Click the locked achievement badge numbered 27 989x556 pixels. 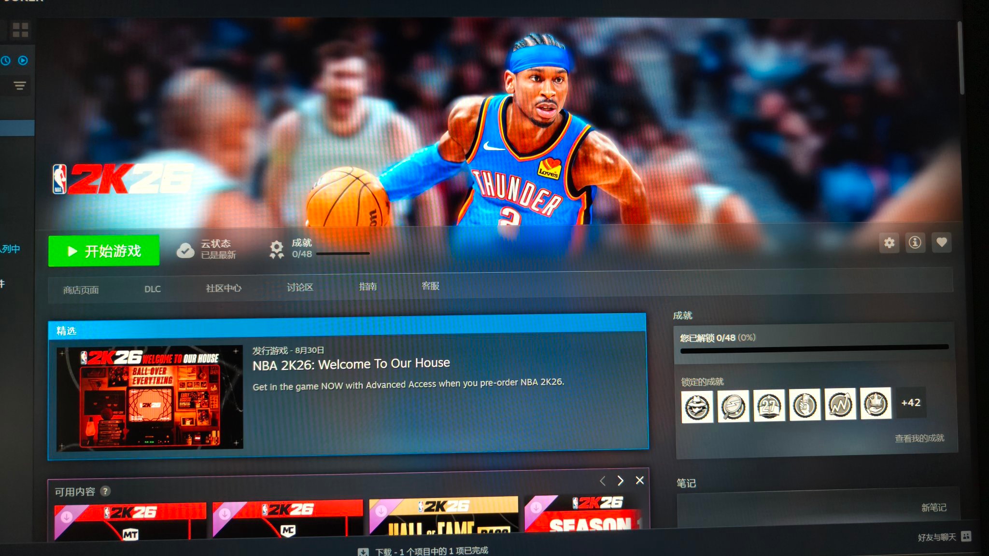pos(768,405)
